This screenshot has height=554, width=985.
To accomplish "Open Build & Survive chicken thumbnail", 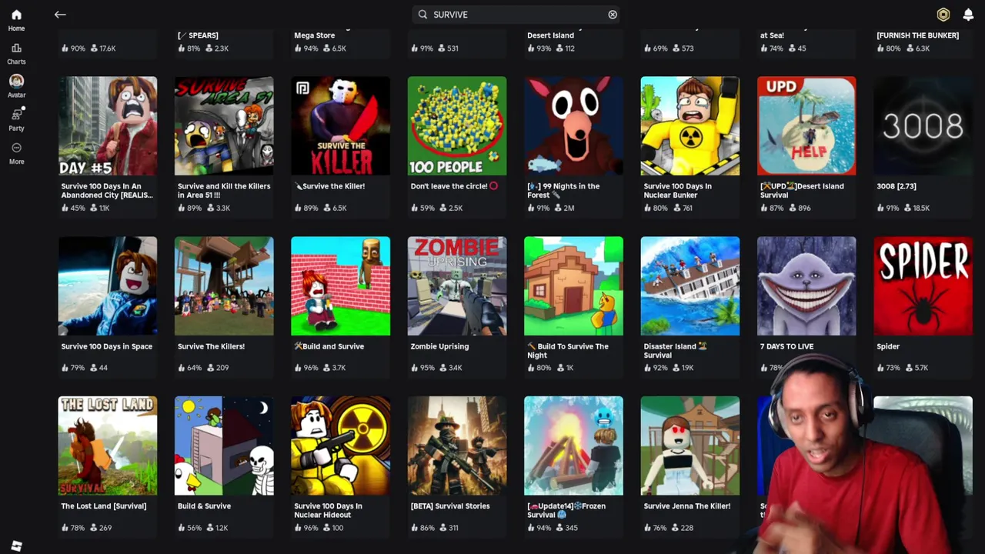I will pos(224,446).
